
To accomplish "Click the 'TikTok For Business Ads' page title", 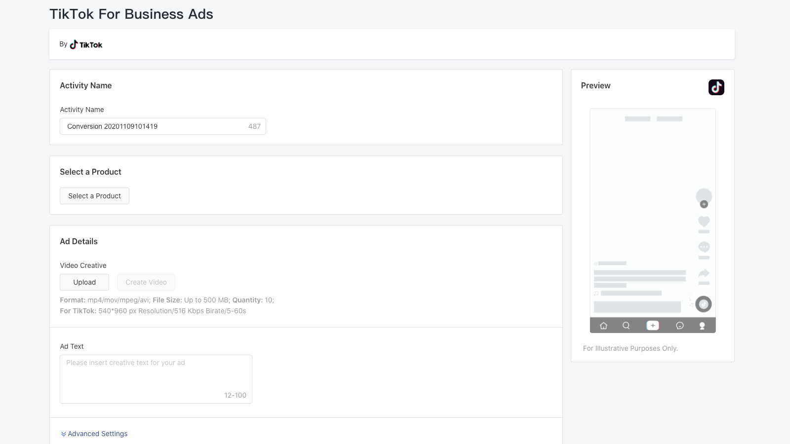I will [x=131, y=14].
